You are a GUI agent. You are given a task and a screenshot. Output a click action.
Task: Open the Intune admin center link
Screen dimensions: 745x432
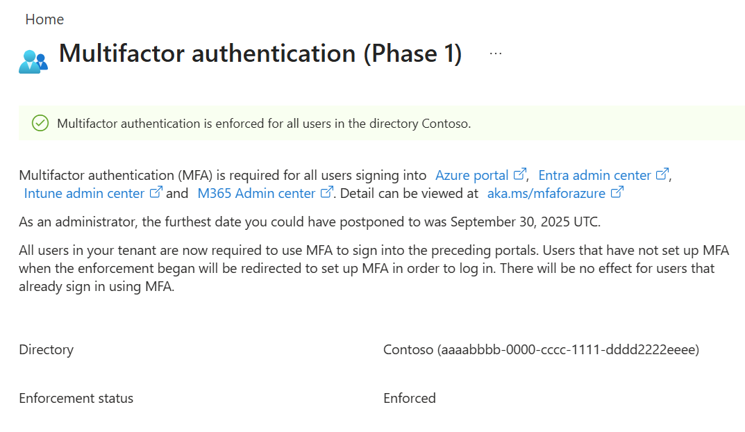[x=86, y=193]
